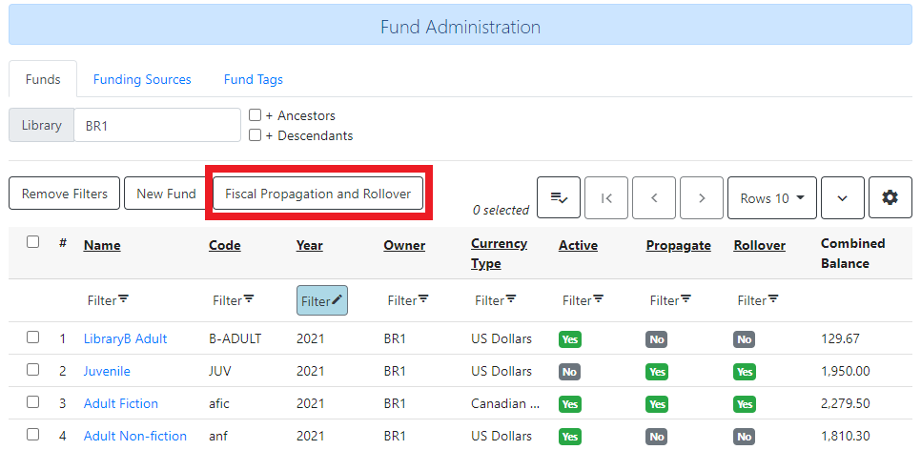Viewport: 921px width, 450px height.
Task: Check the row for LibraryB Adult
Action: point(33,337)
